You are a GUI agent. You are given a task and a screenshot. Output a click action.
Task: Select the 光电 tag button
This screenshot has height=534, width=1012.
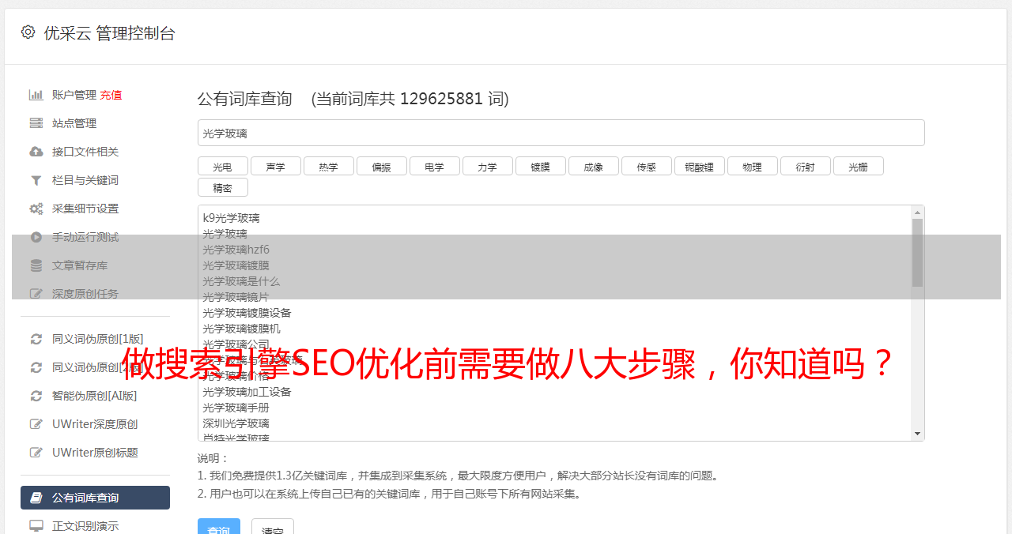click(222, 166)
